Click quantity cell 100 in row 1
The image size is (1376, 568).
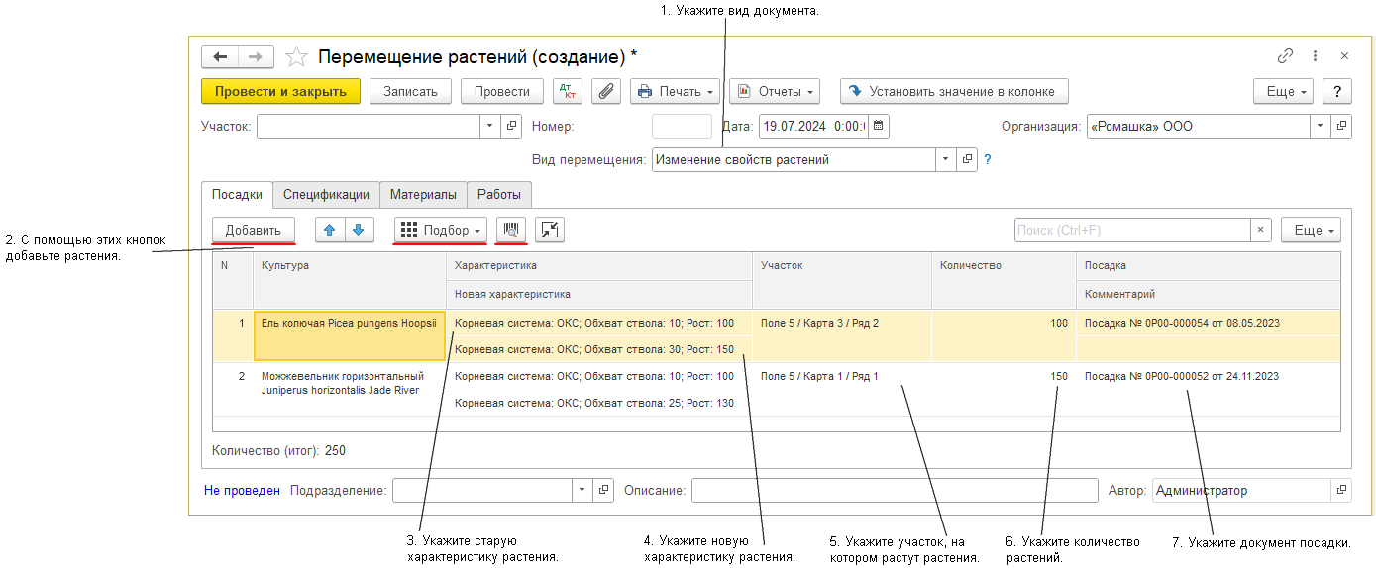pos(1004,335)
